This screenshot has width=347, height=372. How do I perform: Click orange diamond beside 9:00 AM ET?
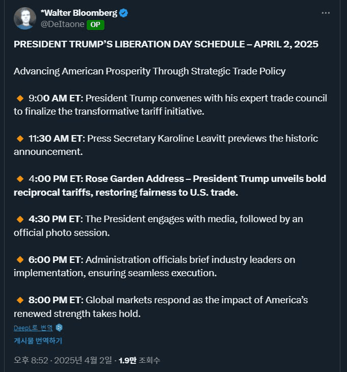coord(20,98)
